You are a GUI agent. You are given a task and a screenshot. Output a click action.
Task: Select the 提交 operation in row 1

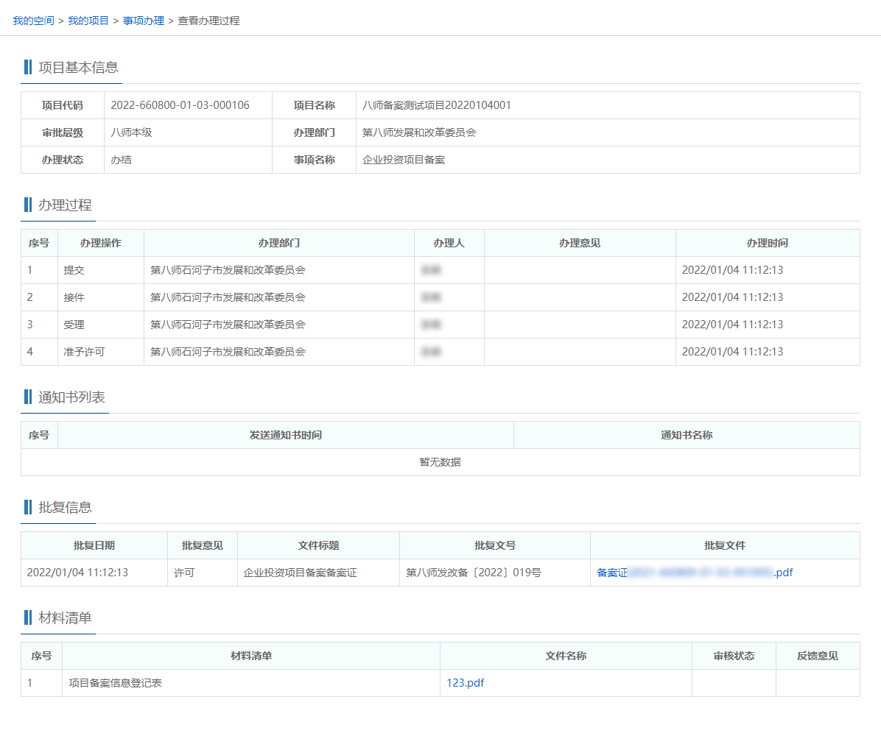(x=74, y=270)
